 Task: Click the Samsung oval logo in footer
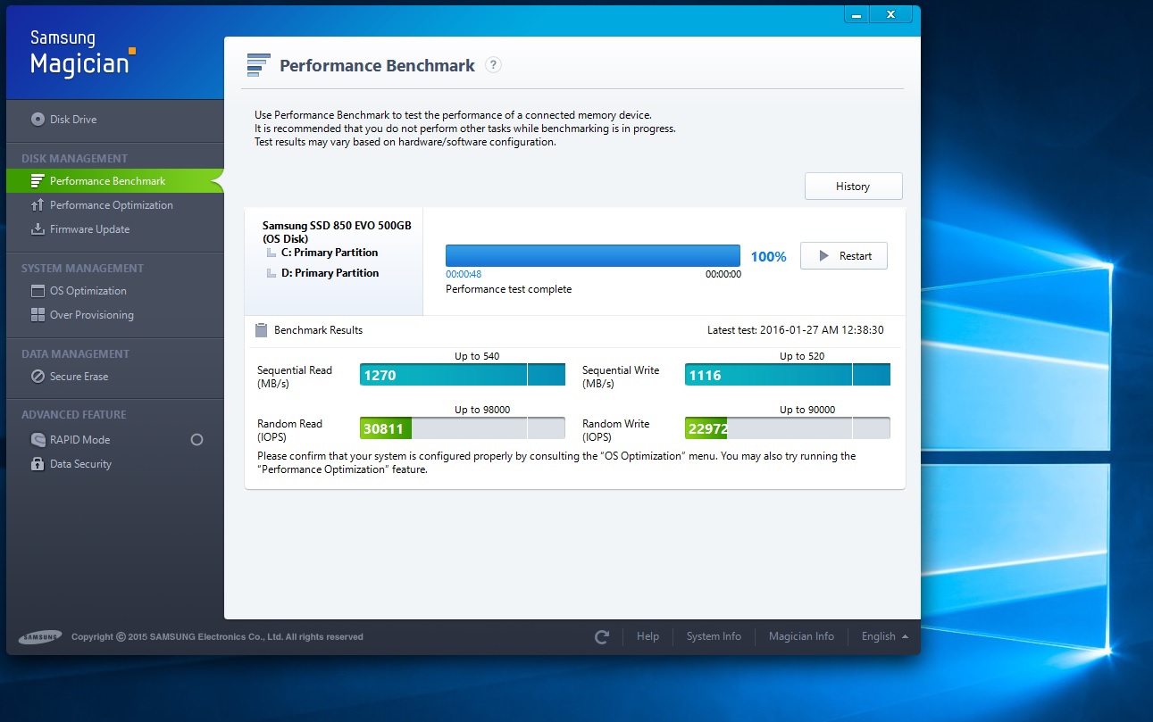(x=40, y=637)
